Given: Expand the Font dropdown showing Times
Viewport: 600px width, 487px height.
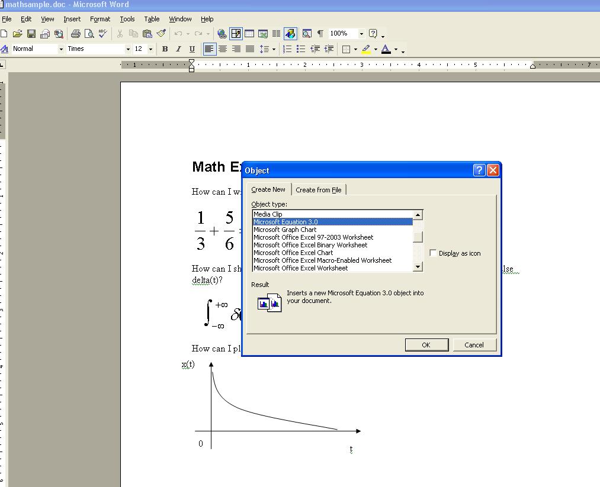Looking at the screenshot, I should click(128, 49).
